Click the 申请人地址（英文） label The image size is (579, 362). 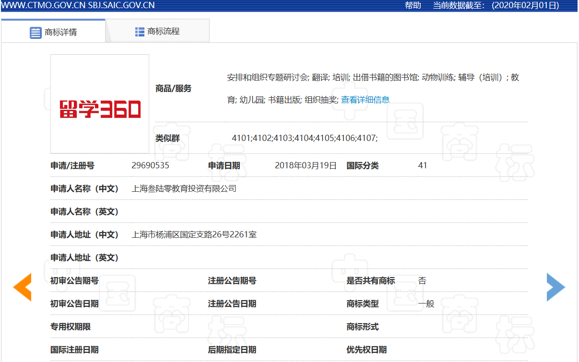coord(84,257)
